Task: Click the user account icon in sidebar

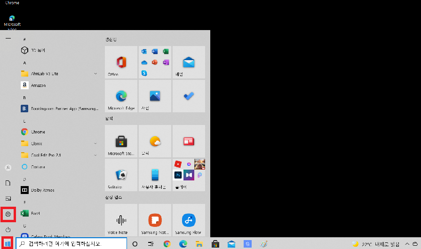Action: 8,168
